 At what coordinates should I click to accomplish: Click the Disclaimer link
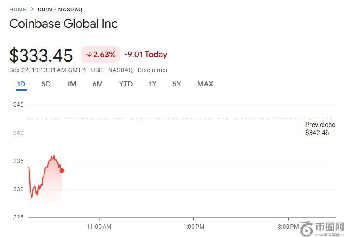click(x=153, y=70)
